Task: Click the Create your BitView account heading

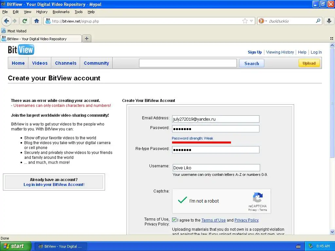Action: coord(54,78)
